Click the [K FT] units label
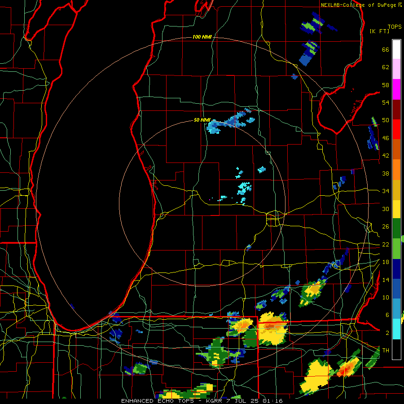 tap(379, 31)
